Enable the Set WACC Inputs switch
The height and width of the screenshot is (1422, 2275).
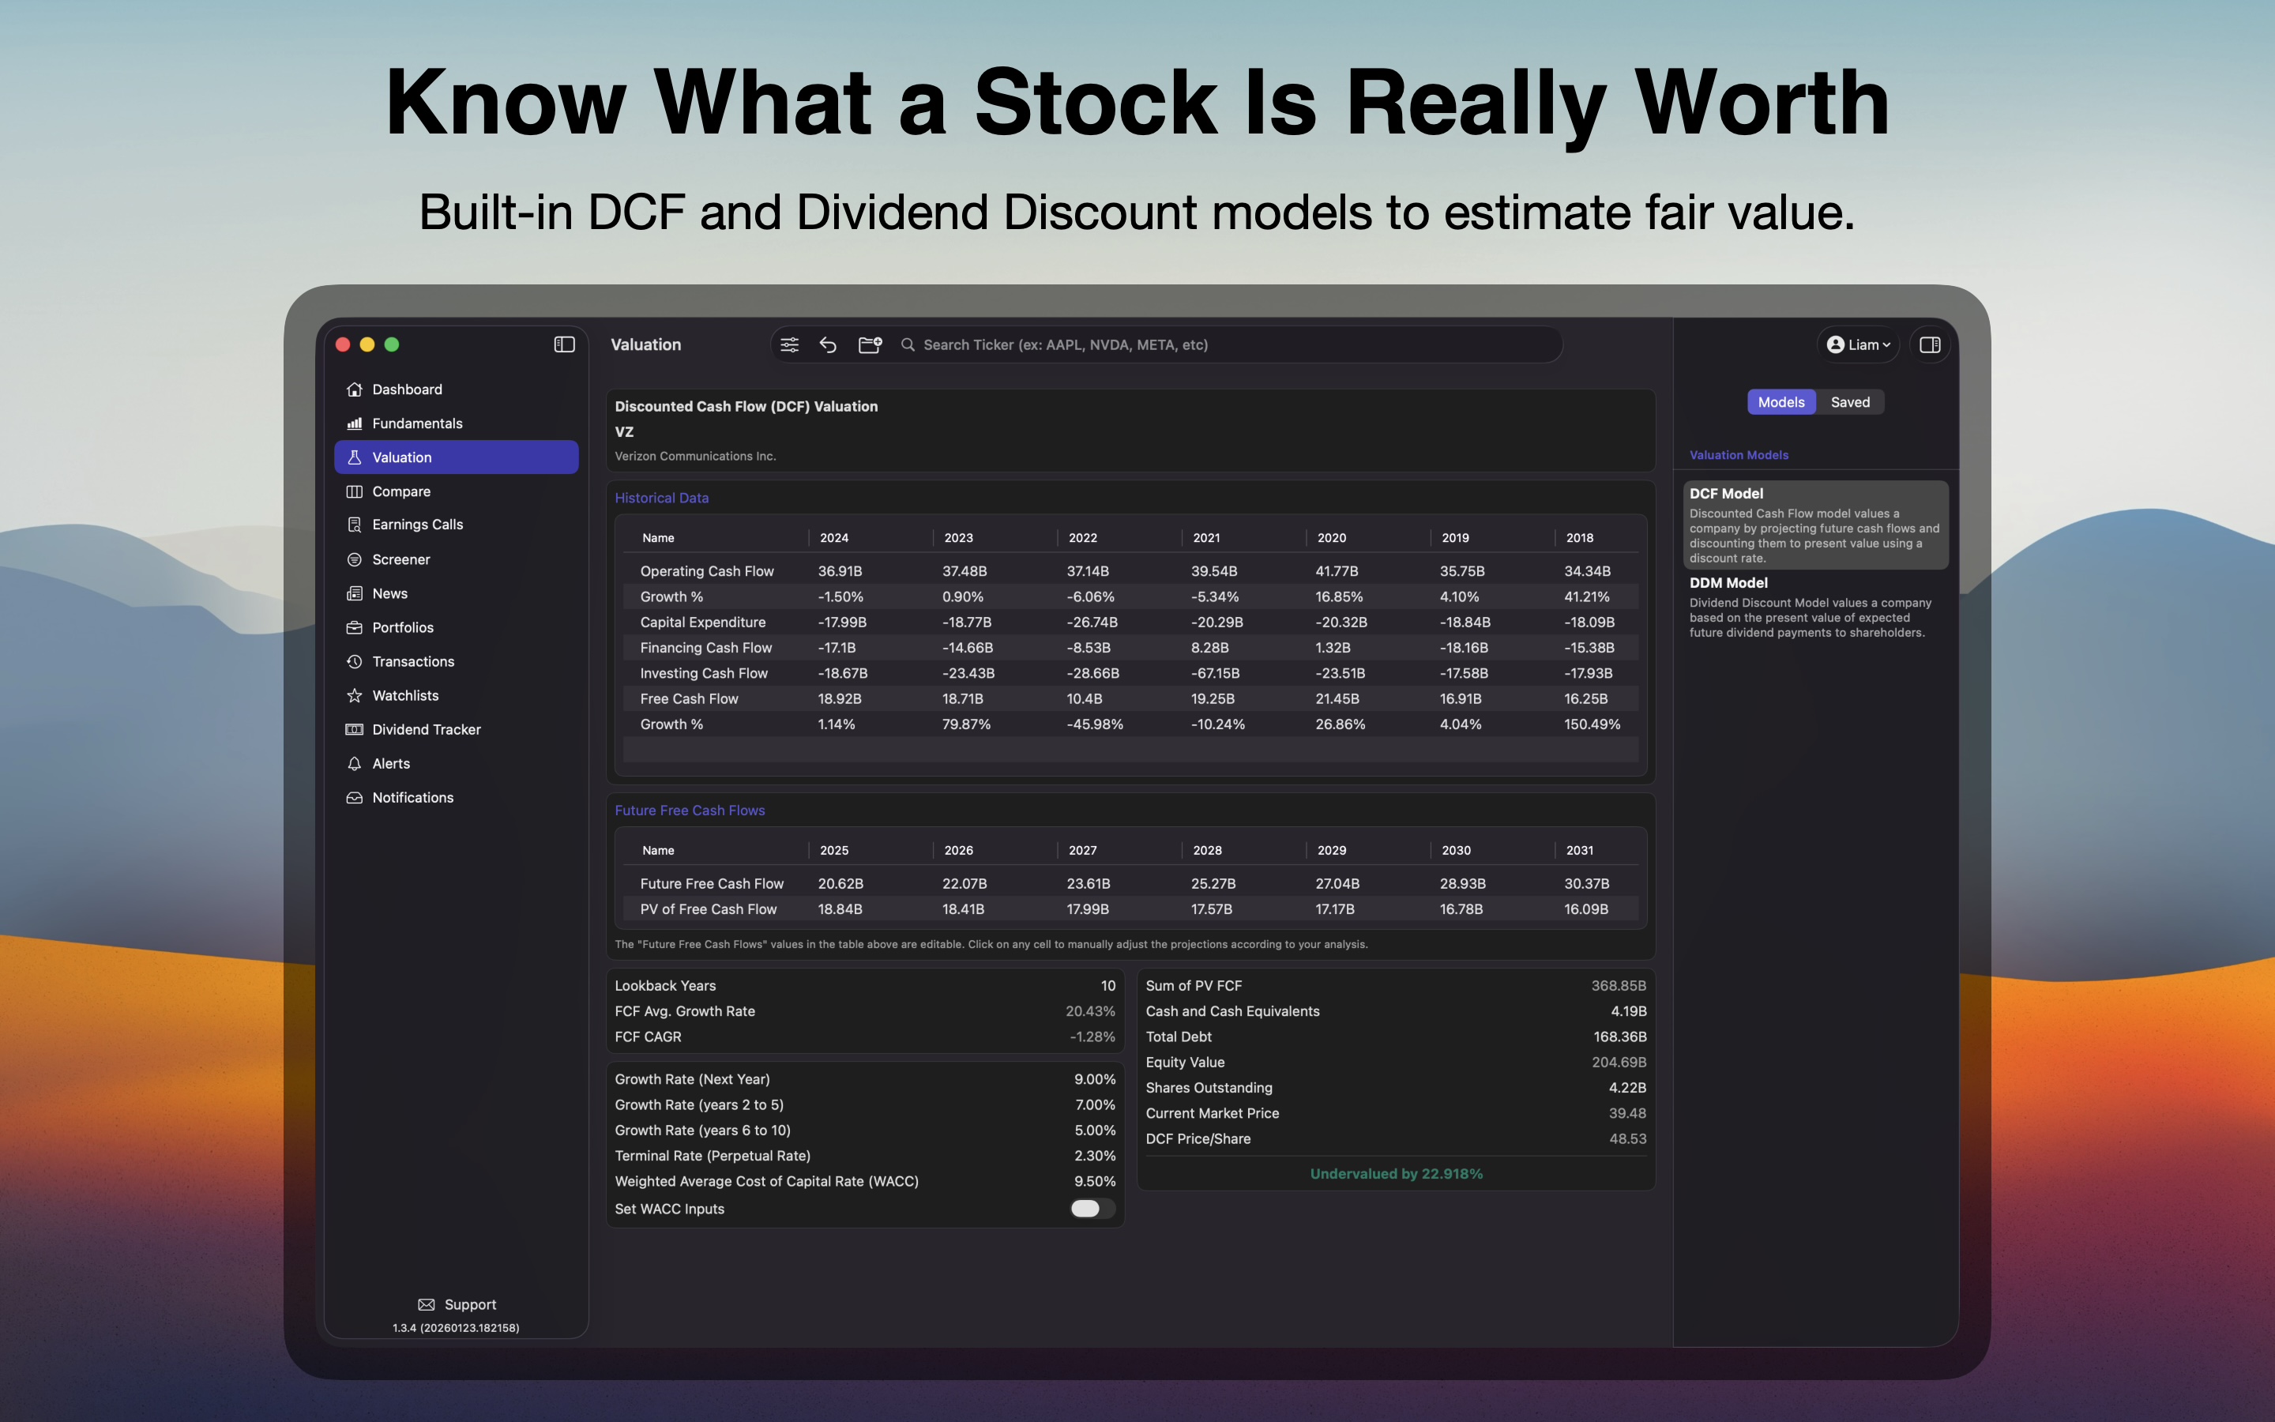(1092, 1209)
